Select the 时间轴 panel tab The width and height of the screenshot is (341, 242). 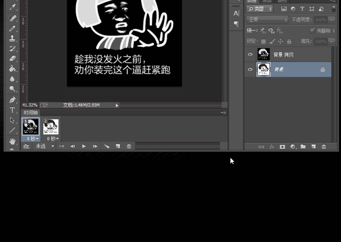coord(31,112)
